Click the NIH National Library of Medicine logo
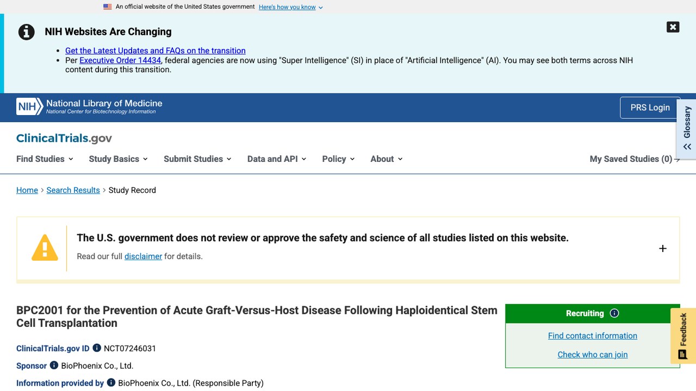Screen dimensions: 696x391 (x=89, y=106)
